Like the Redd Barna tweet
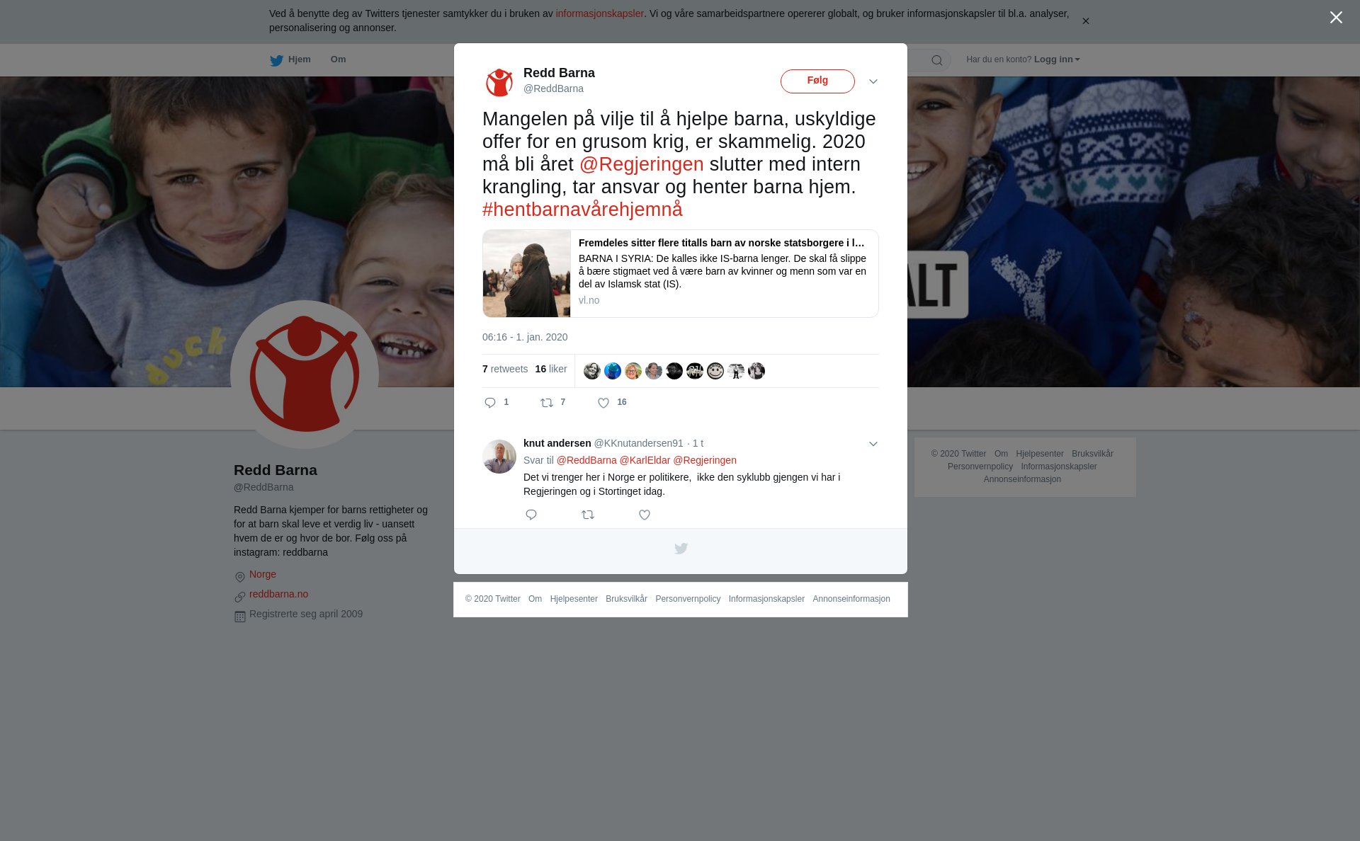1360x841 pixels. coord(612,403)
